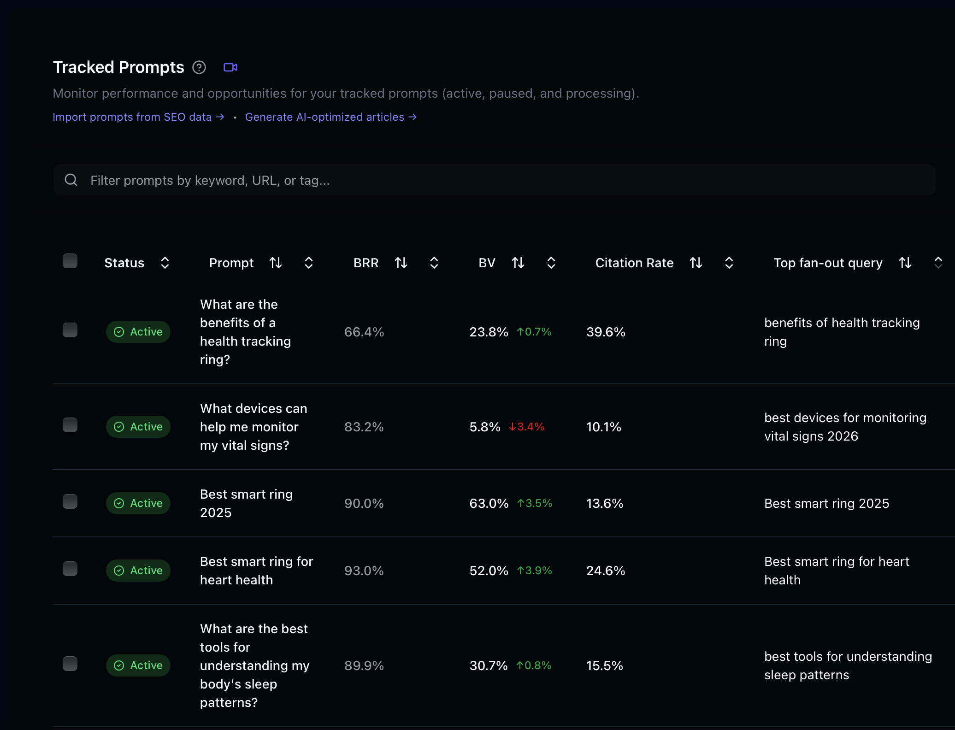Select the checkbox for the vital signs prompt

[x=70, y=425]
